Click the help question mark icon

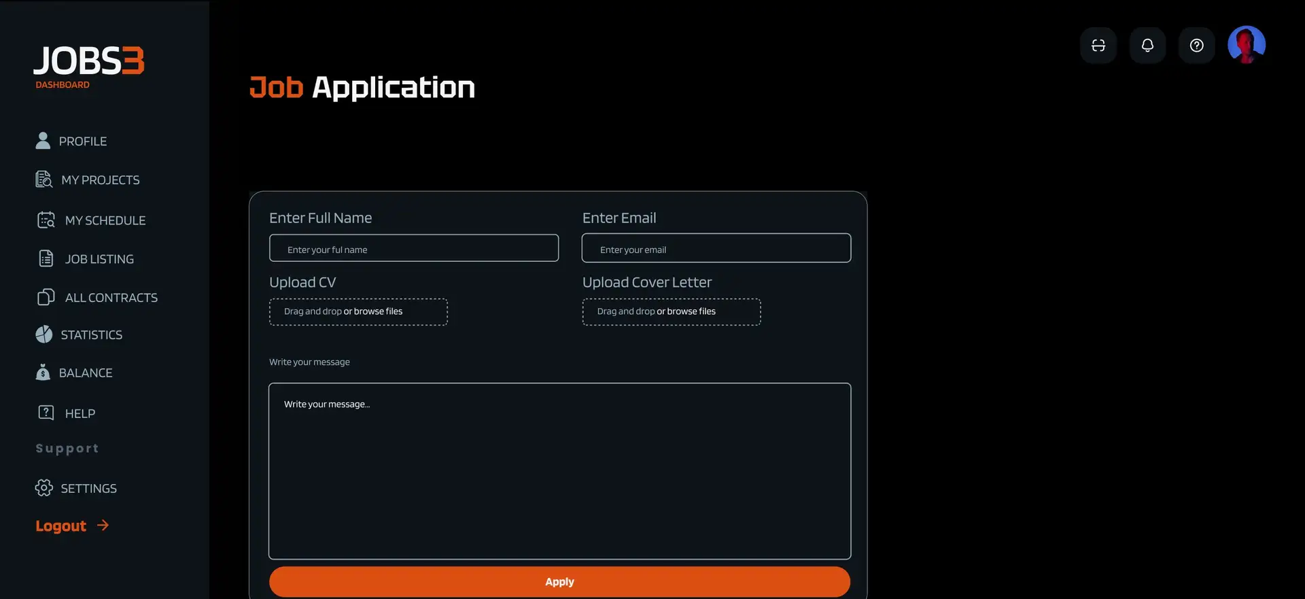coord(1196,46)
